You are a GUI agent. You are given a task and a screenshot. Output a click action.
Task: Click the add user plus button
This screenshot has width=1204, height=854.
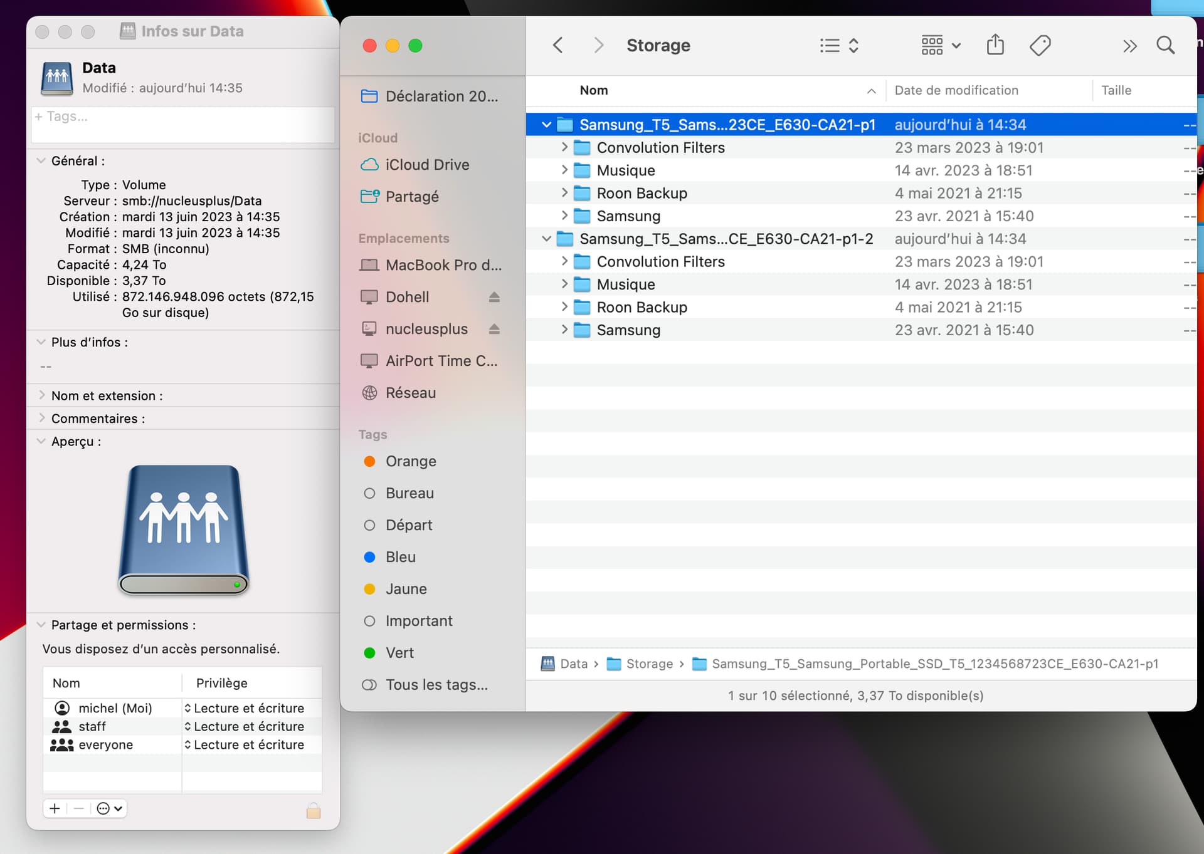click(55, 808)
